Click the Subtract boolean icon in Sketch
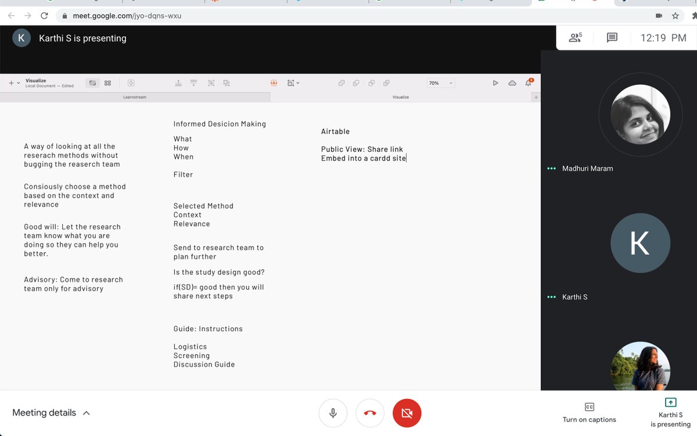 pyautogui.click(x=356, y=83)
